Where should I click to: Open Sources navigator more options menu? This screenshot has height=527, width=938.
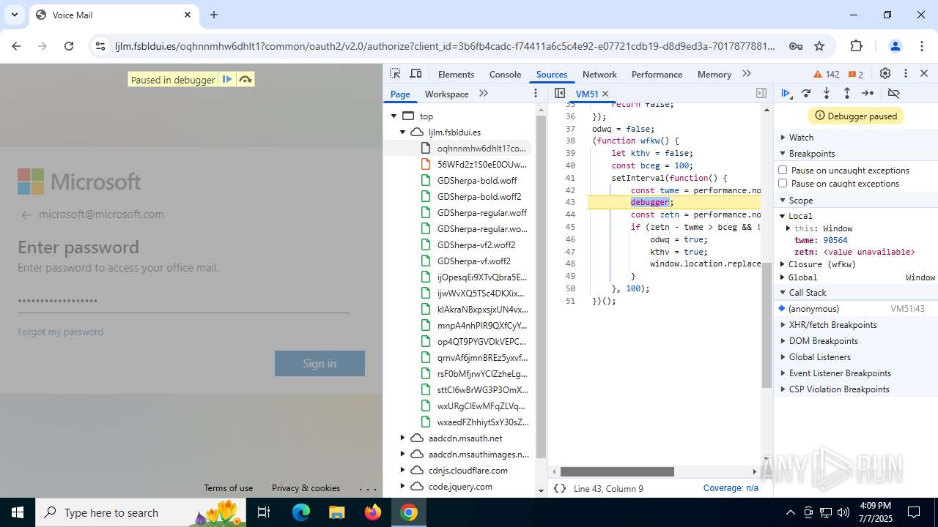point(536,93)
